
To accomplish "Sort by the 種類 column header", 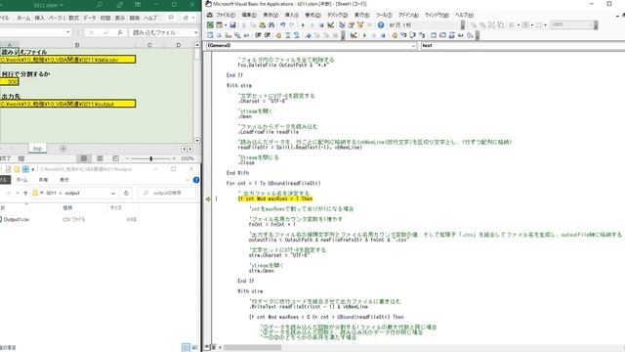I will click(x=67, y=208).
